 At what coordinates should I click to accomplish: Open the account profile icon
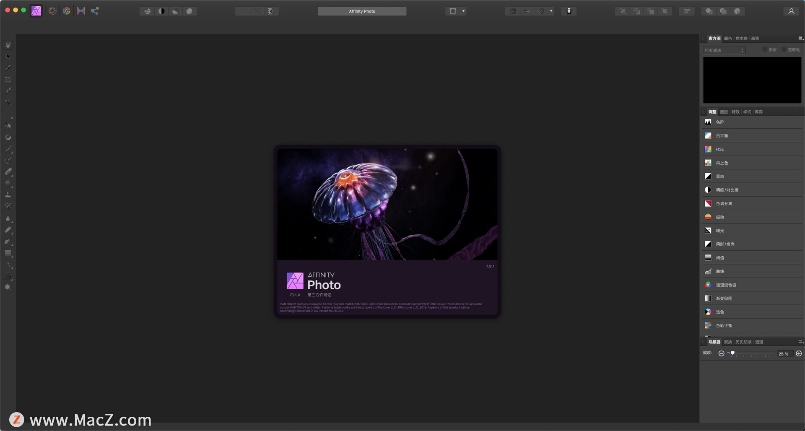[x=791, y=11]
